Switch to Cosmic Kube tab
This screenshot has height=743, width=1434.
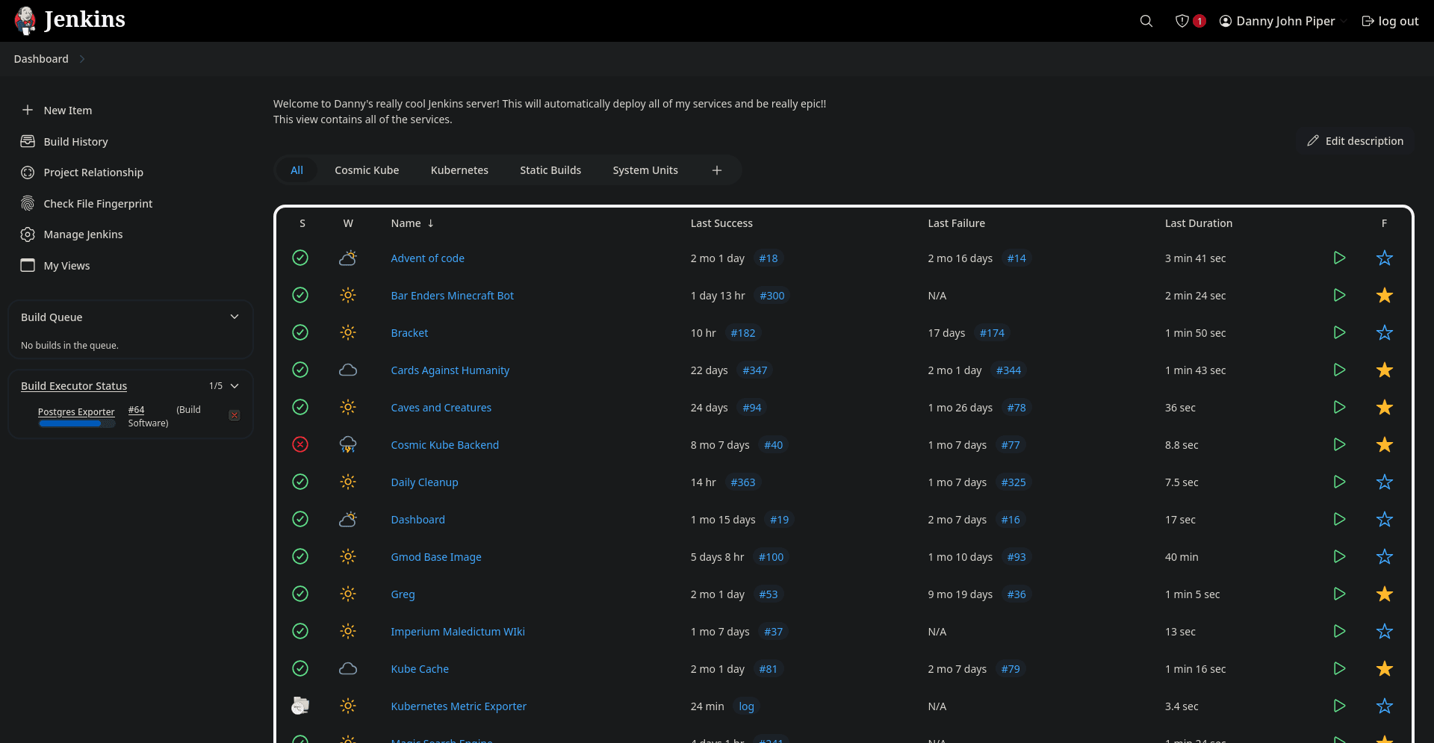367,170
